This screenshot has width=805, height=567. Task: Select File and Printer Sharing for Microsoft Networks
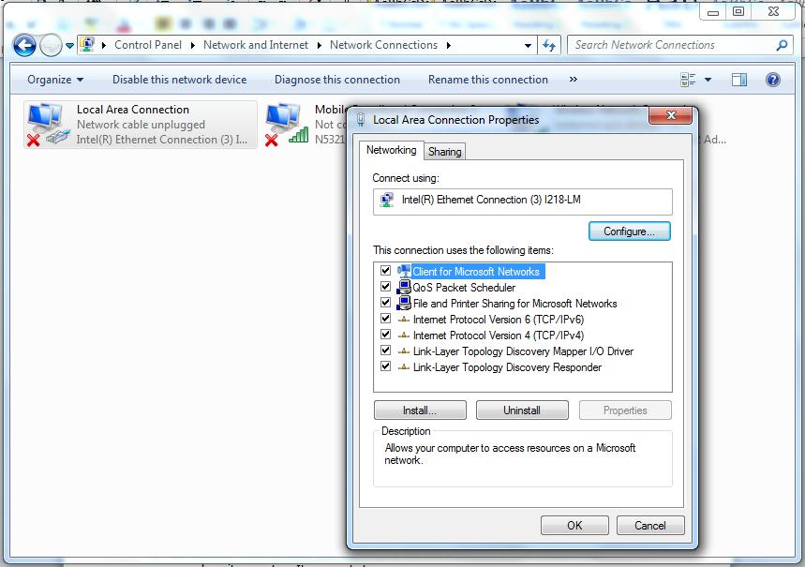coord(514,304)
